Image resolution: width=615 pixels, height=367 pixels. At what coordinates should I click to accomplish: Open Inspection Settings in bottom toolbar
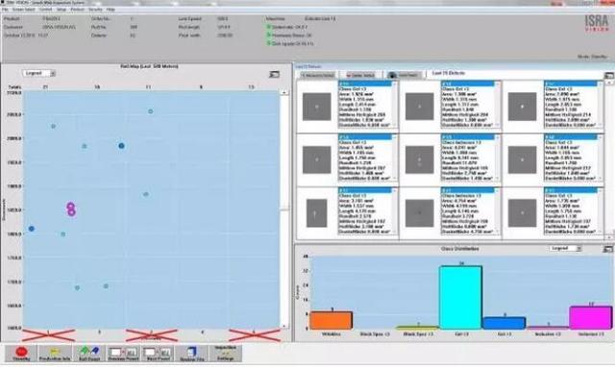[x=226, y=354]
